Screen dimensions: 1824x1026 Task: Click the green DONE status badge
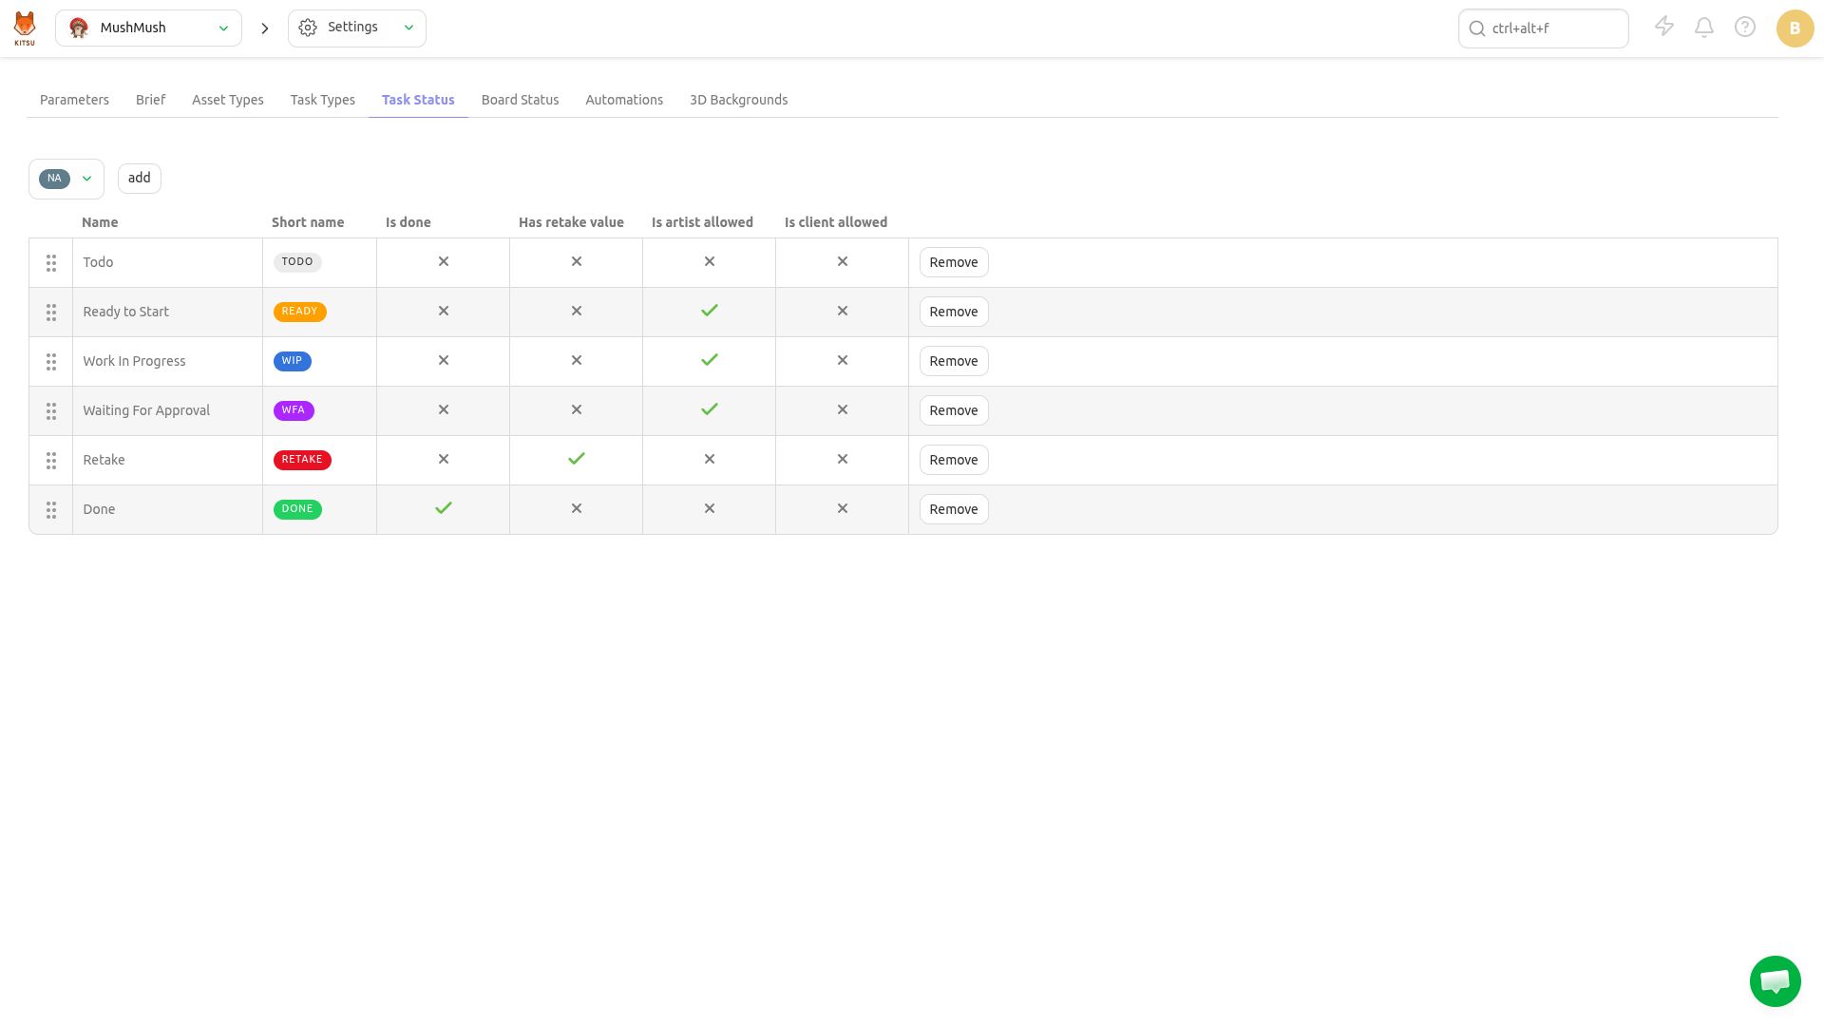coord(297,509)
